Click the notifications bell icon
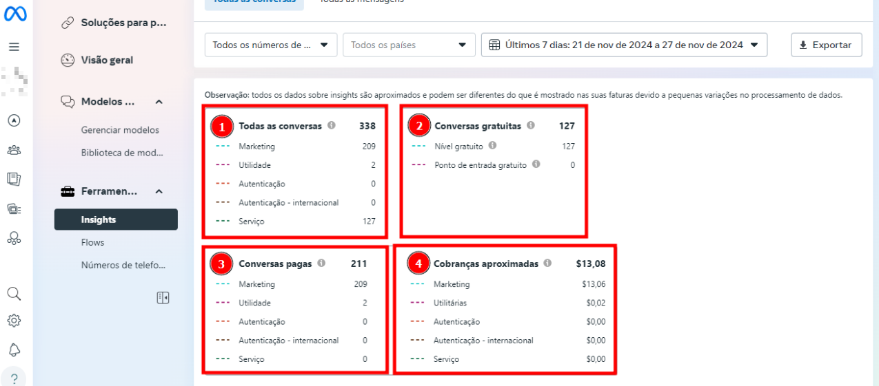 14,350
